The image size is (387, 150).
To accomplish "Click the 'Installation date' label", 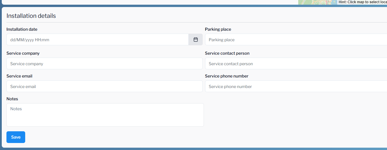I will coord(22,29).
